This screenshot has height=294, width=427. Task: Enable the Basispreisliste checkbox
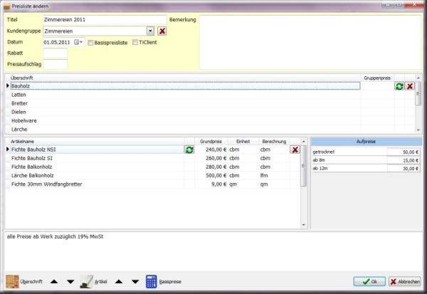[90, 43]
